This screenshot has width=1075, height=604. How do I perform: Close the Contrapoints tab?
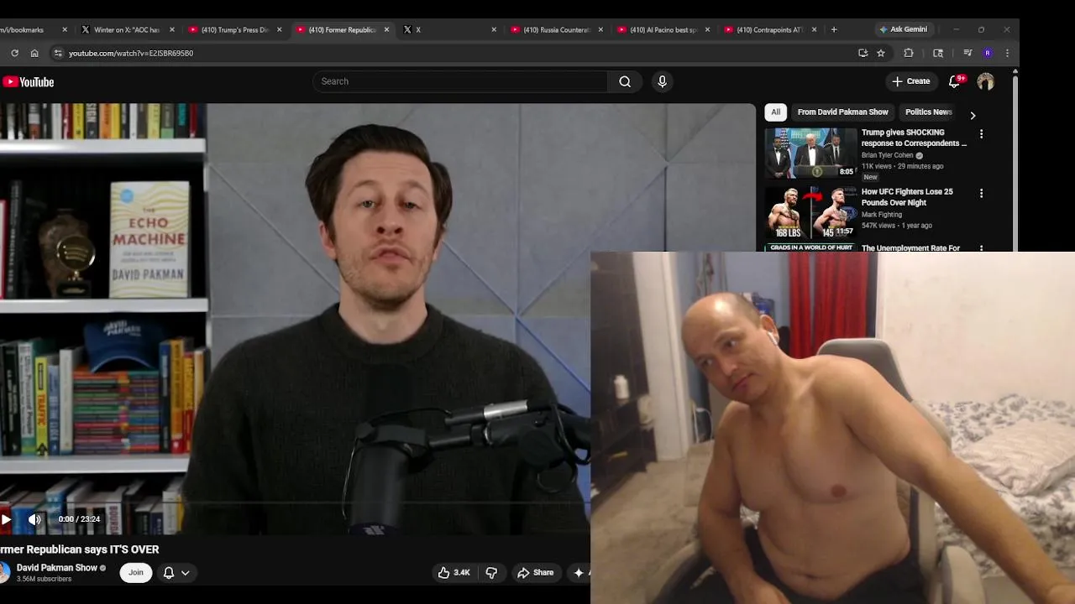tap(814, 29)
